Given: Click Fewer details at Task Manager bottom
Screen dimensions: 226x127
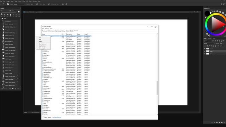Looking at the screenshot, I should pyautogui.click(x=47, y=117).
